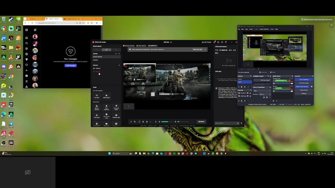Open Chrome tab search dropdown
335x188 pixels.
pos(25,19)
